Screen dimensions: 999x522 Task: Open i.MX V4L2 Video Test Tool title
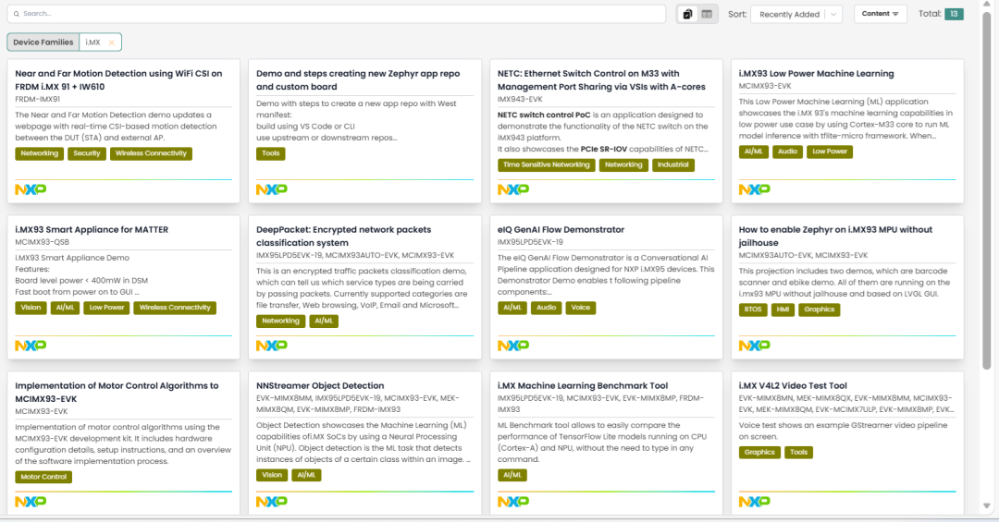pyautogui.click(x=793, y=385)
